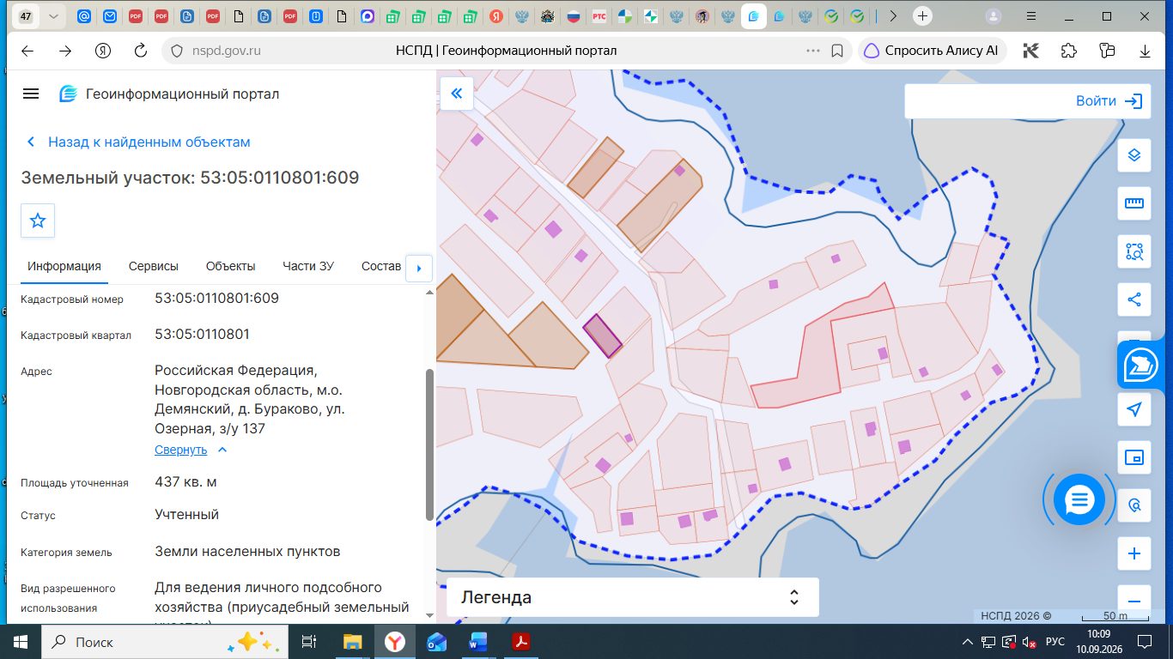This screenshot has width=1173, height=659.
Task: Switch to the Части ЗУ tab
Action: (308, 266)
